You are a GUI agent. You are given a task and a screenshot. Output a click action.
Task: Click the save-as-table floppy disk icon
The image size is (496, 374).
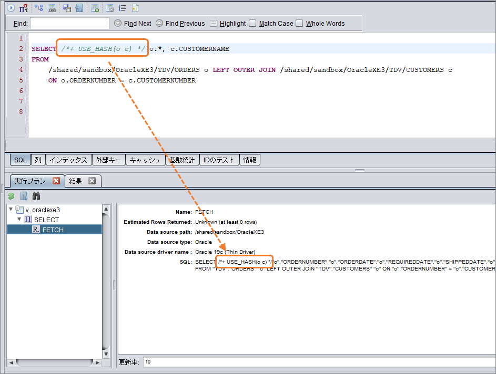(67, 8)
